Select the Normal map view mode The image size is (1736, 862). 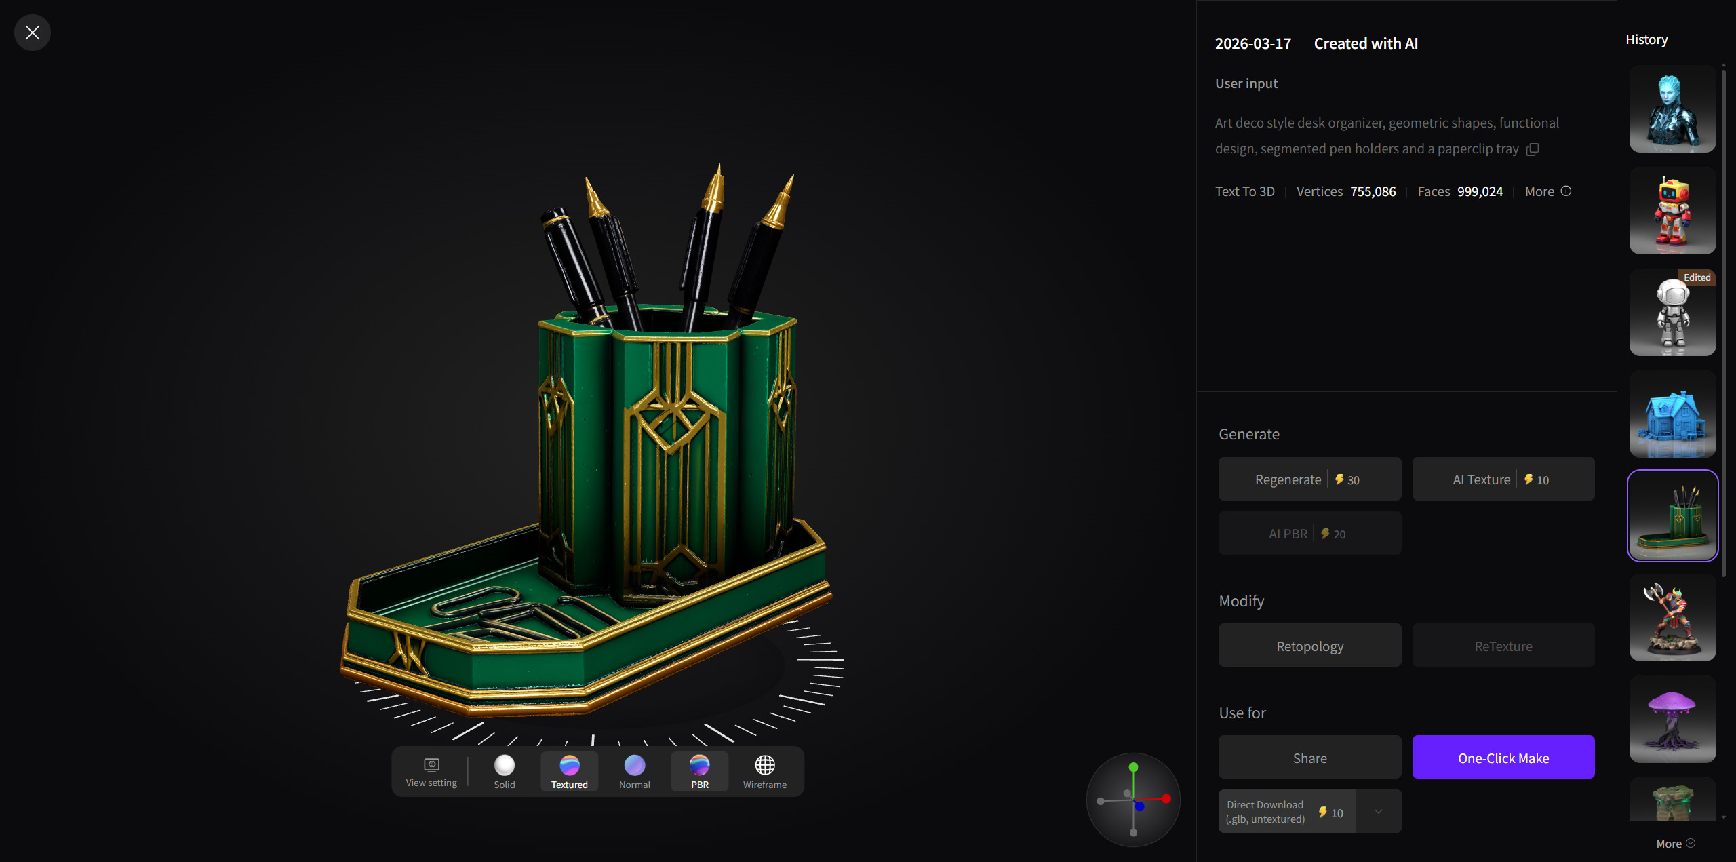[x=633, y=771]
